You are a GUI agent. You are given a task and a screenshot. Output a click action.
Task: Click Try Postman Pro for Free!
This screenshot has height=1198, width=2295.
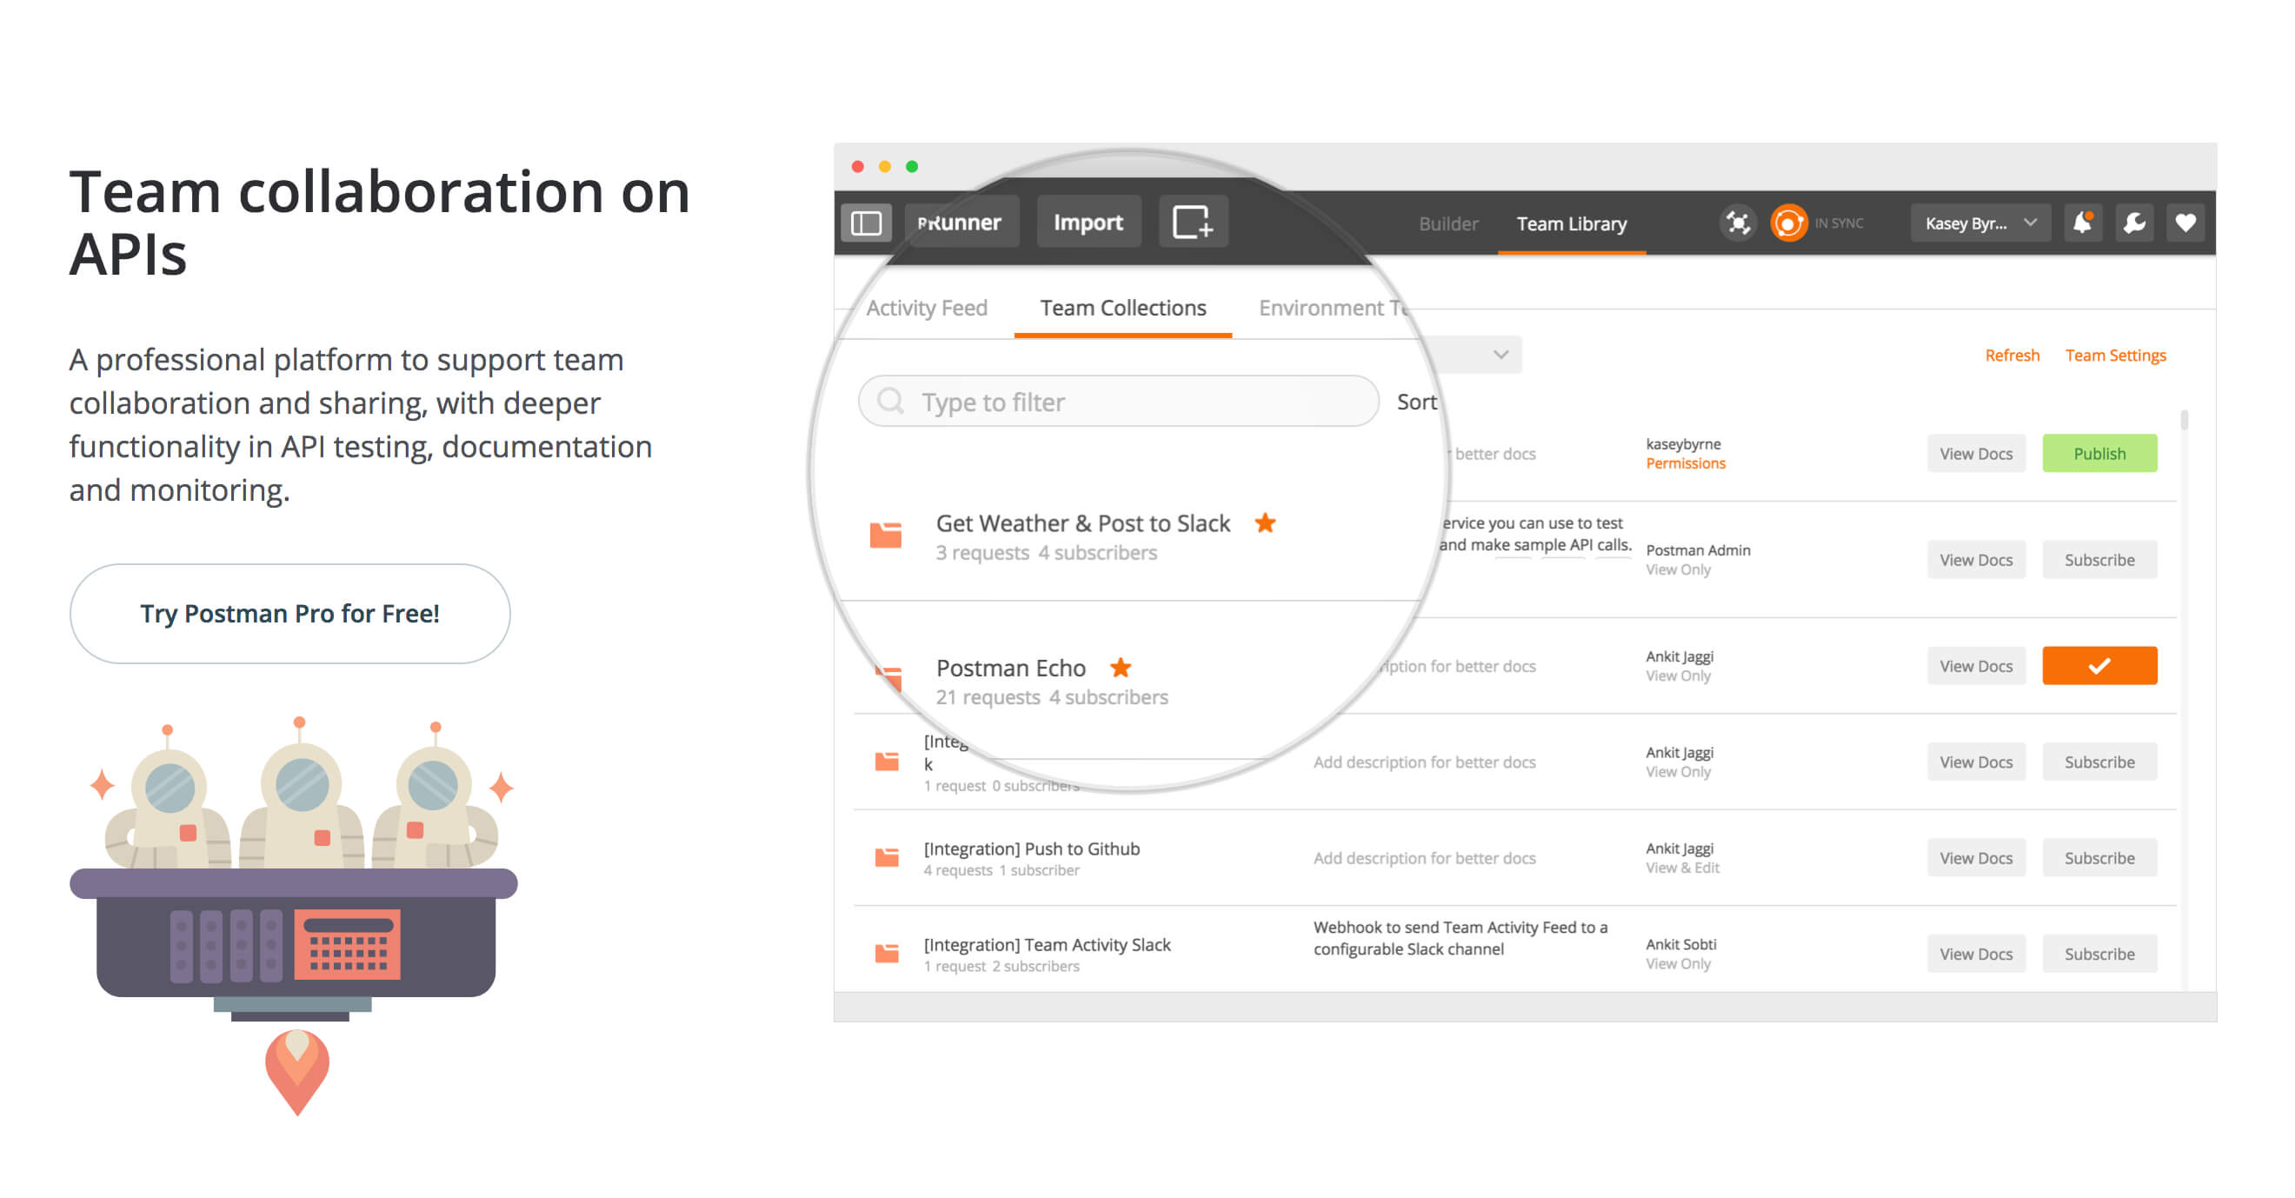pyautogui.click(x=289, y=613)
